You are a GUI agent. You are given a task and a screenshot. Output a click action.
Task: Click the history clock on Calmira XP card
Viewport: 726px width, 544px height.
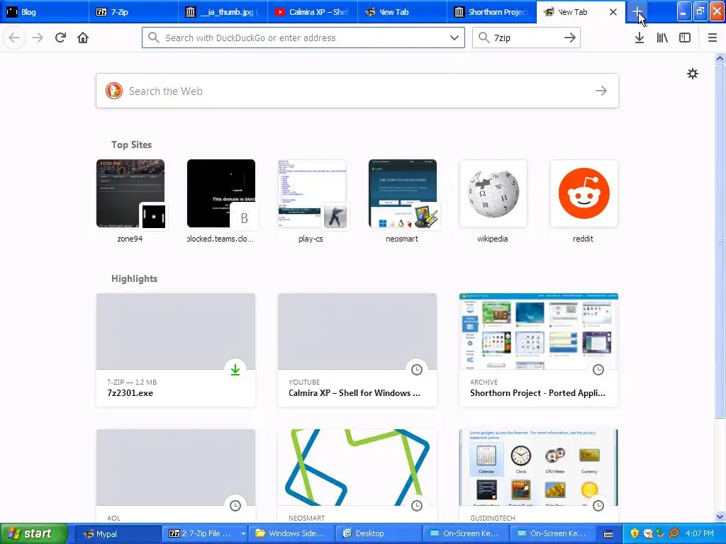tap(417, 370)
